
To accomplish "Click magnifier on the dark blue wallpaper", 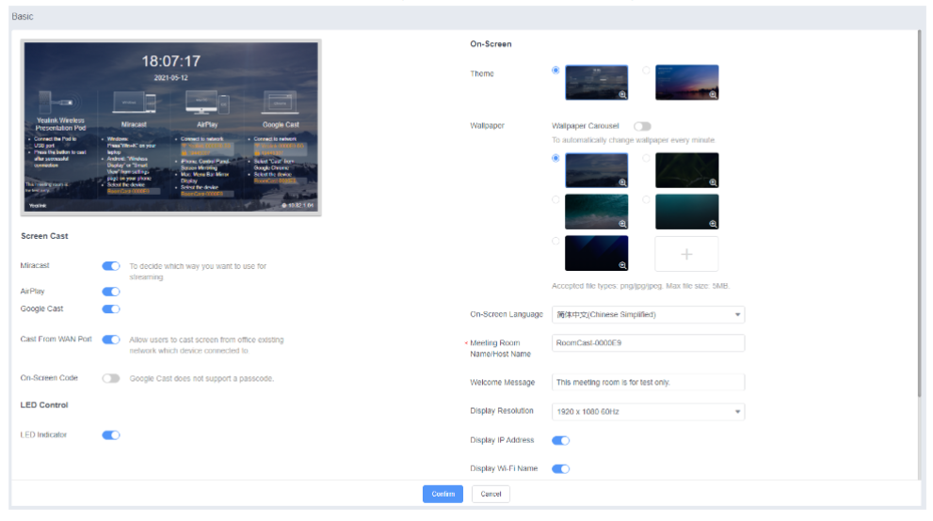I will tap(622, 265).
